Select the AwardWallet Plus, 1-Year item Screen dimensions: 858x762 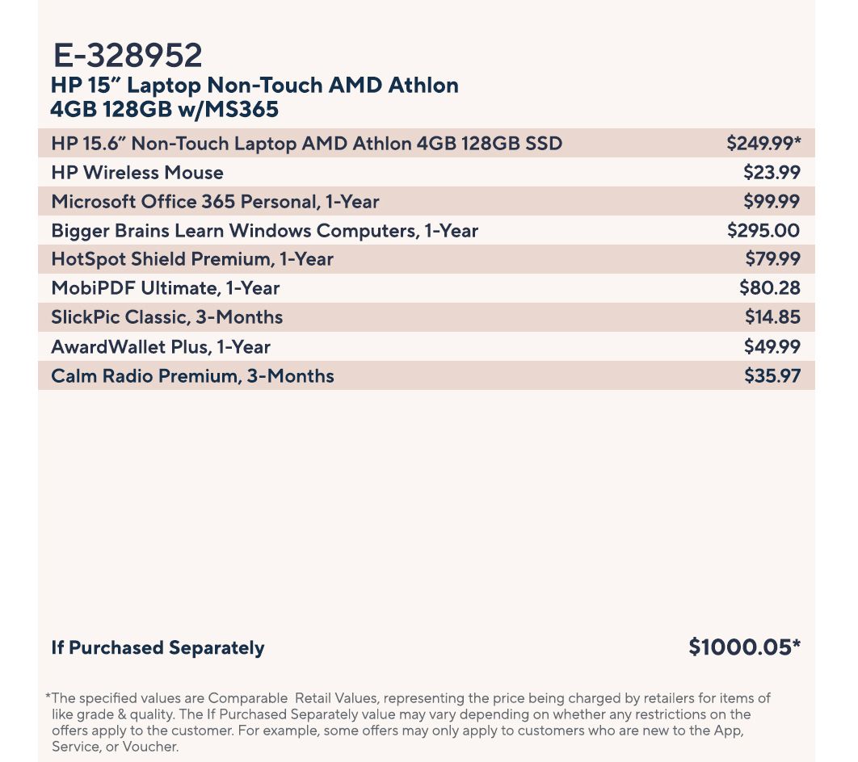[161, 347]
